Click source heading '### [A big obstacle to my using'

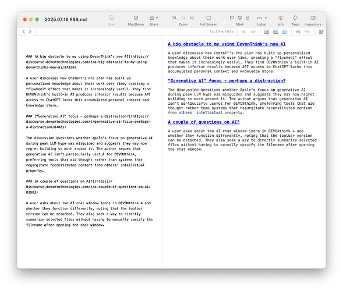coord(87,62)
